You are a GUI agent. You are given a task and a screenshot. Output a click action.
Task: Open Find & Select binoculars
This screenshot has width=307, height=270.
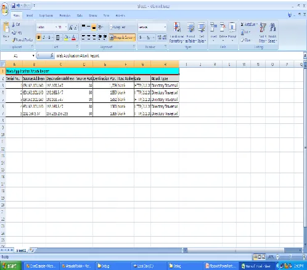[x=272, y=33]
